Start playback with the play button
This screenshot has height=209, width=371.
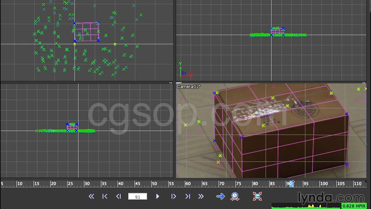point(157,197)
